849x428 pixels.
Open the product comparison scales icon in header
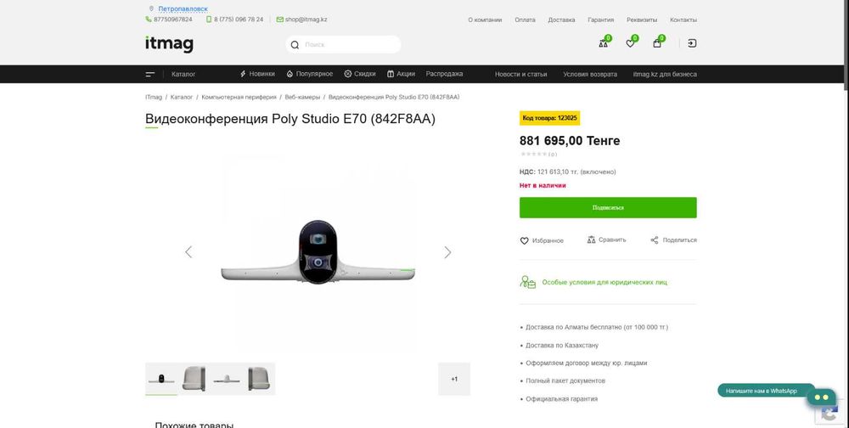pos(603,43)
